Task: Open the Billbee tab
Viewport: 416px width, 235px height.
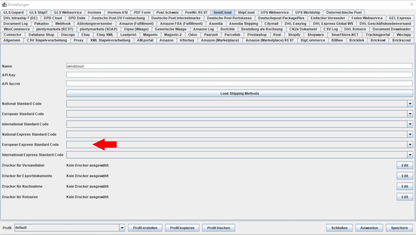Action: 337,40
